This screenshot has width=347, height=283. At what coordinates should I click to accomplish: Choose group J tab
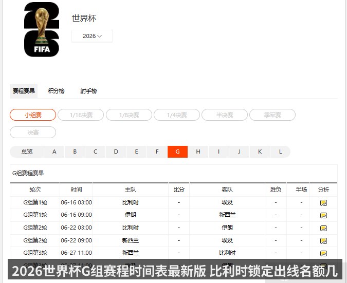[x=239, y=152]
